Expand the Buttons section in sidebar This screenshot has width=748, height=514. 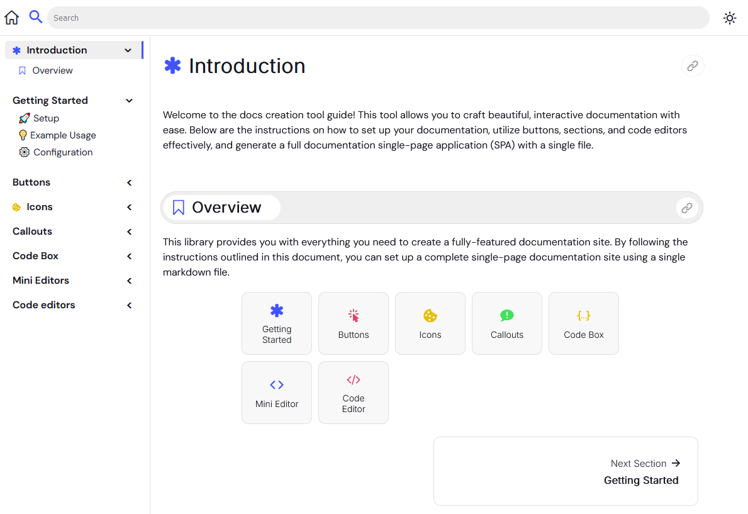coord(128,182)
